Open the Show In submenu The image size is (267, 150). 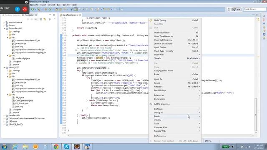175,58
